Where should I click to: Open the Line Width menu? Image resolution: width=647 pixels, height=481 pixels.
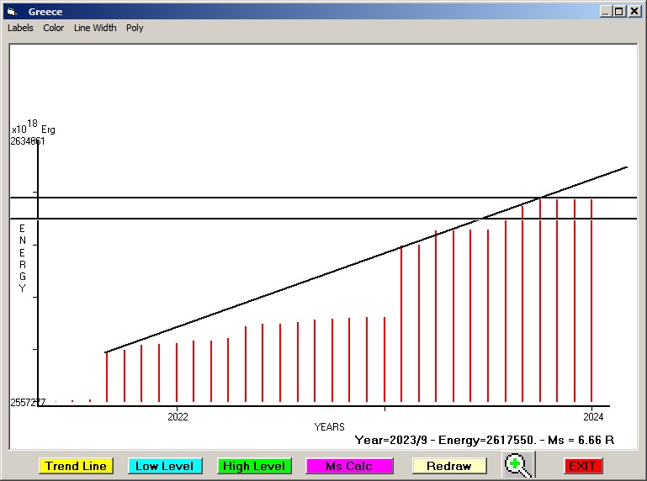(95, 28)
